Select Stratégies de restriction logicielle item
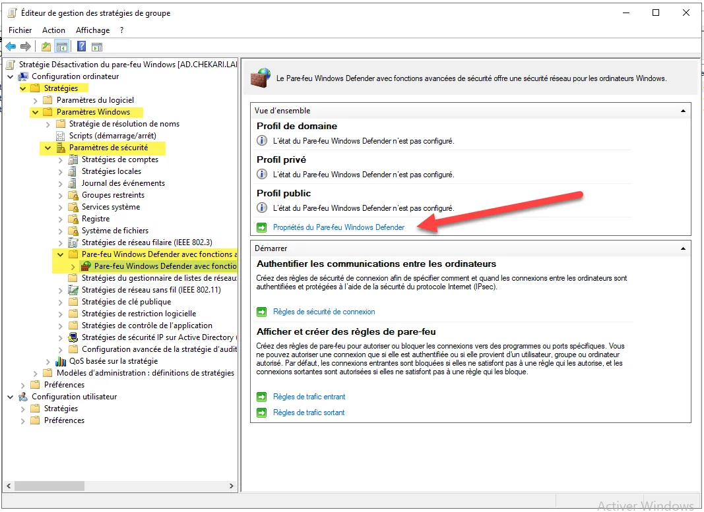 [x=139, y=314]
